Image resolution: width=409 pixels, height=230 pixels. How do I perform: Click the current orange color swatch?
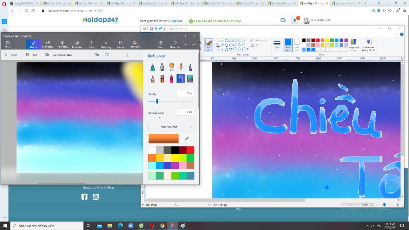tap(163, 139)
